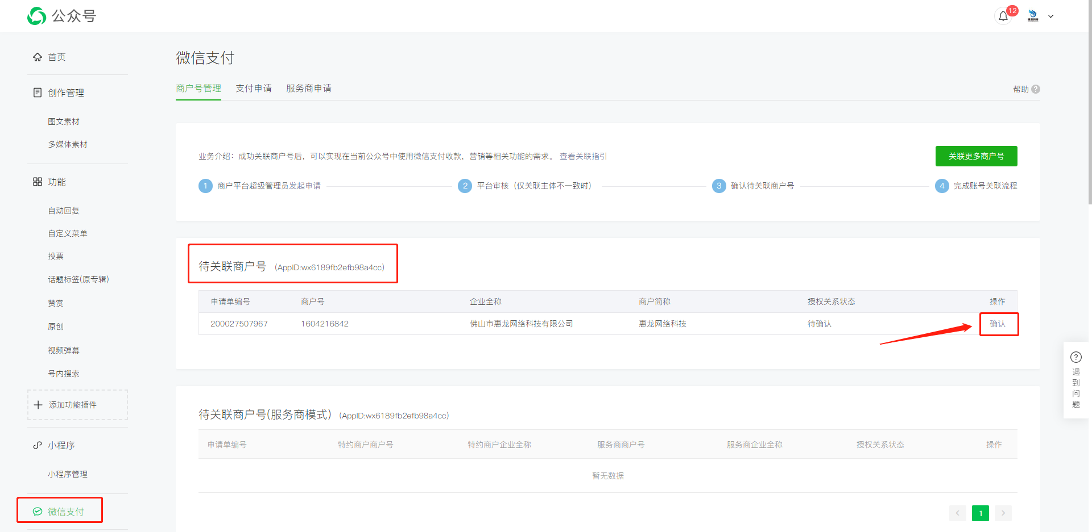Click the 首页 home icon

[38, 57]
